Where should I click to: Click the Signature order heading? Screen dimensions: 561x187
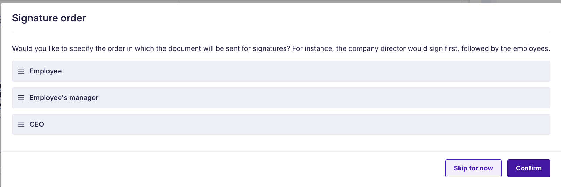(49, 18)
